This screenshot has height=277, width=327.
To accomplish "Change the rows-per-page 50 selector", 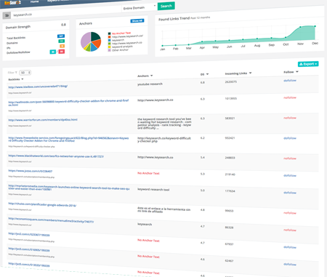I will coord(25,73).
